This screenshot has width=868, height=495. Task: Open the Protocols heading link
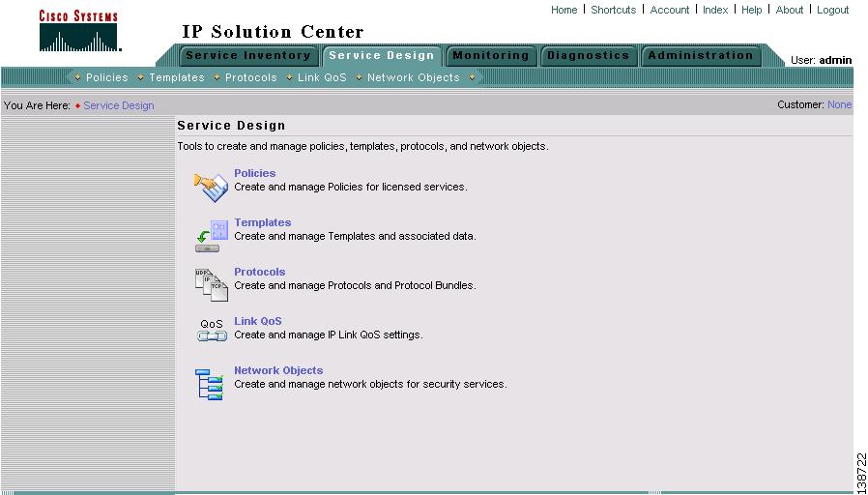(x=260, y=272)
